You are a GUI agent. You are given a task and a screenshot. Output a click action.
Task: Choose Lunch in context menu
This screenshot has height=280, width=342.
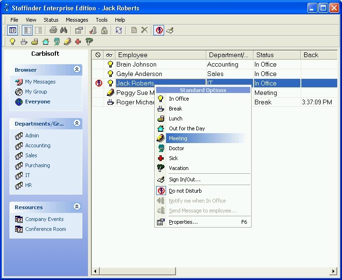click(x=203, y=119)
